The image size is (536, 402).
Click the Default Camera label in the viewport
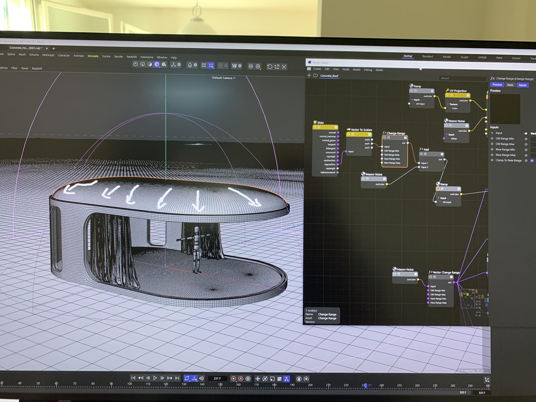[x=222, y=78]
